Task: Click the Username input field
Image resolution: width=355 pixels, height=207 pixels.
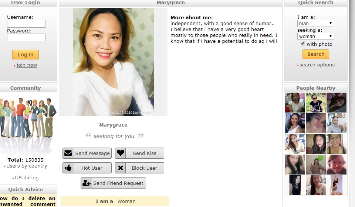Action: click(x=26, y=24)
